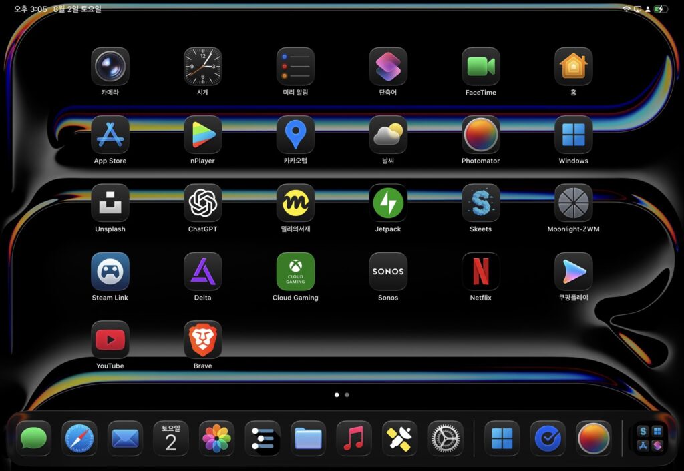Open the 홈 Home app
Screen dimensions: 684x471
pyautogui.click(x=574, y=66)
